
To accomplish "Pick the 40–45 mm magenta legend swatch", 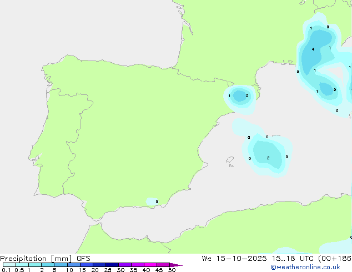I will pos(150,265).
